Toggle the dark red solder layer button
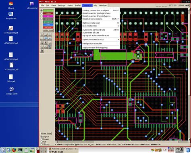The width and height of the screenshot is (191, 153). [48, 13]
